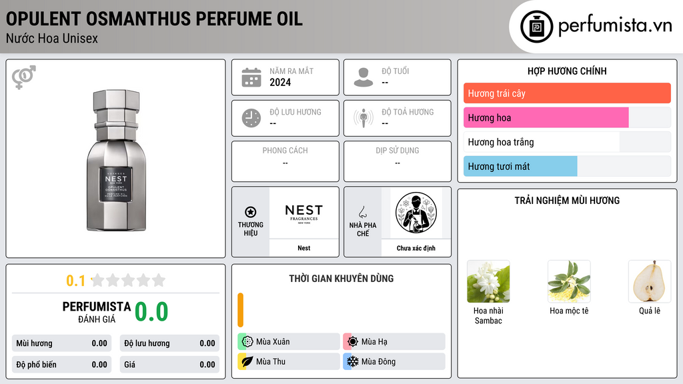The image size is (683, 384).
Task: Click the Giá 0.00 score row
Action: [169, 365]
